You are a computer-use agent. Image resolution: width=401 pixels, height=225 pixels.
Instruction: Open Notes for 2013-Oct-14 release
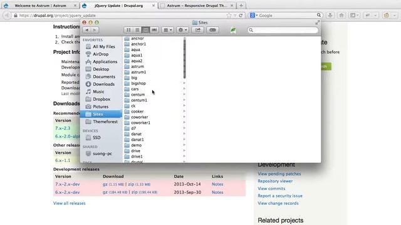click(x=217, y=184)
